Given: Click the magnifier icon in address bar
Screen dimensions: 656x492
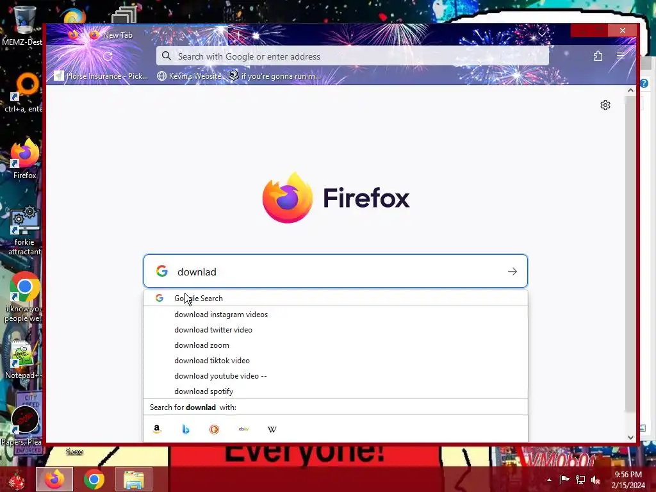Looking at the screenshot, I should (x=167, y=56).
